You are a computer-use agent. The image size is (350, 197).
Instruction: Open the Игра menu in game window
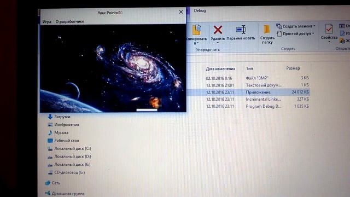pyautogui.click(x=47, y=22)
